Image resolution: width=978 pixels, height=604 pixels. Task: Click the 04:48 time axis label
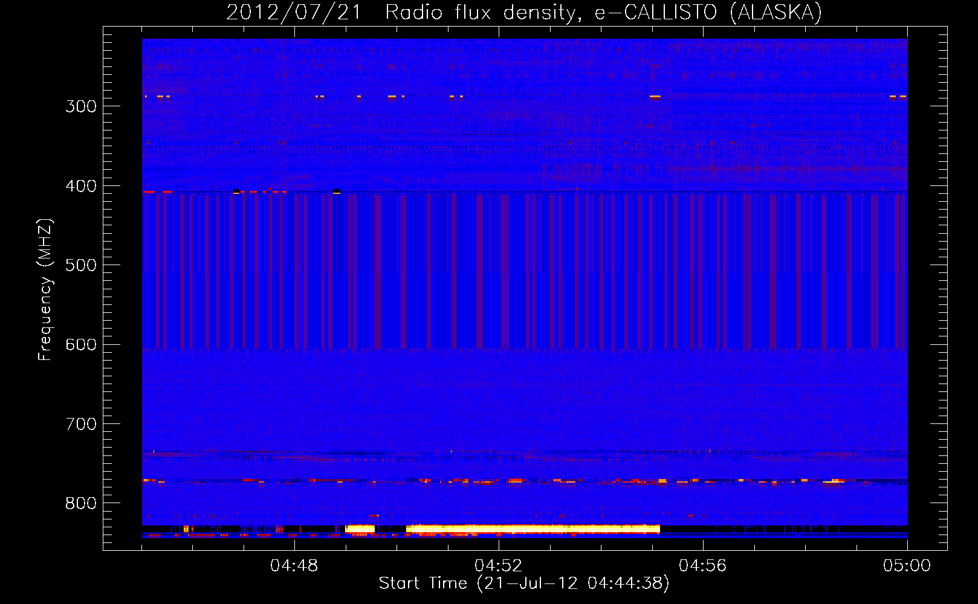click(294, 566)
